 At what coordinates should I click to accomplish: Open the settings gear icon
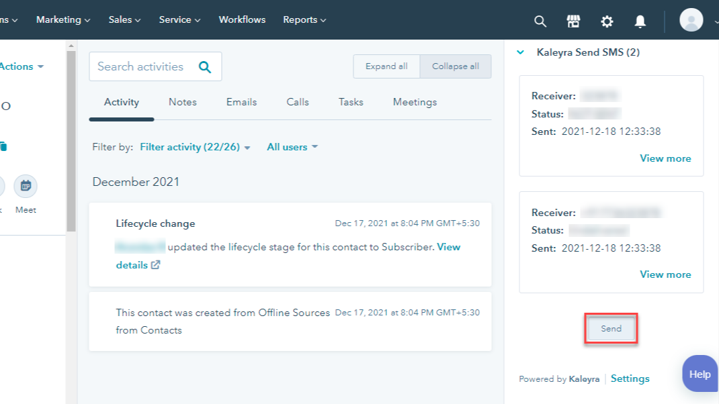click(x=607, y=21)
